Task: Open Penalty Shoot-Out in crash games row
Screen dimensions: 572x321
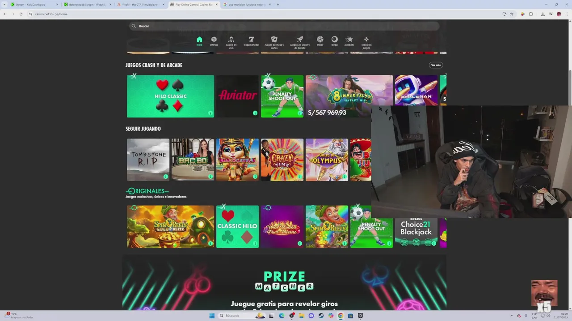Action: pyautogui.click(x=282, y=96)
